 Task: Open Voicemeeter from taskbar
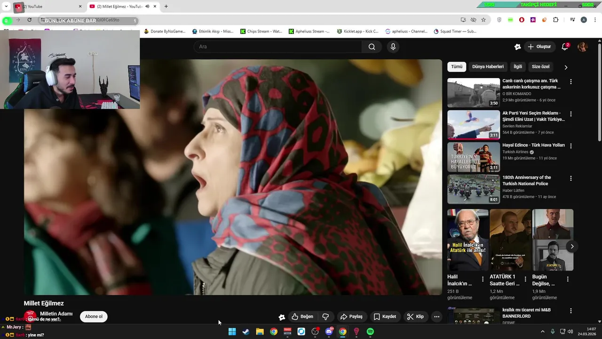[x=287, y=331]
